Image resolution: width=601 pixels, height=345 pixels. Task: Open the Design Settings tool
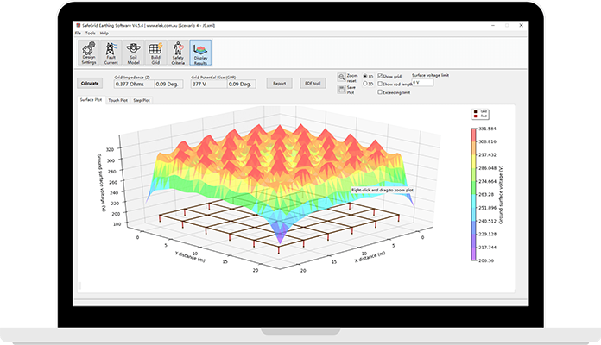click(x=89, y=53)
